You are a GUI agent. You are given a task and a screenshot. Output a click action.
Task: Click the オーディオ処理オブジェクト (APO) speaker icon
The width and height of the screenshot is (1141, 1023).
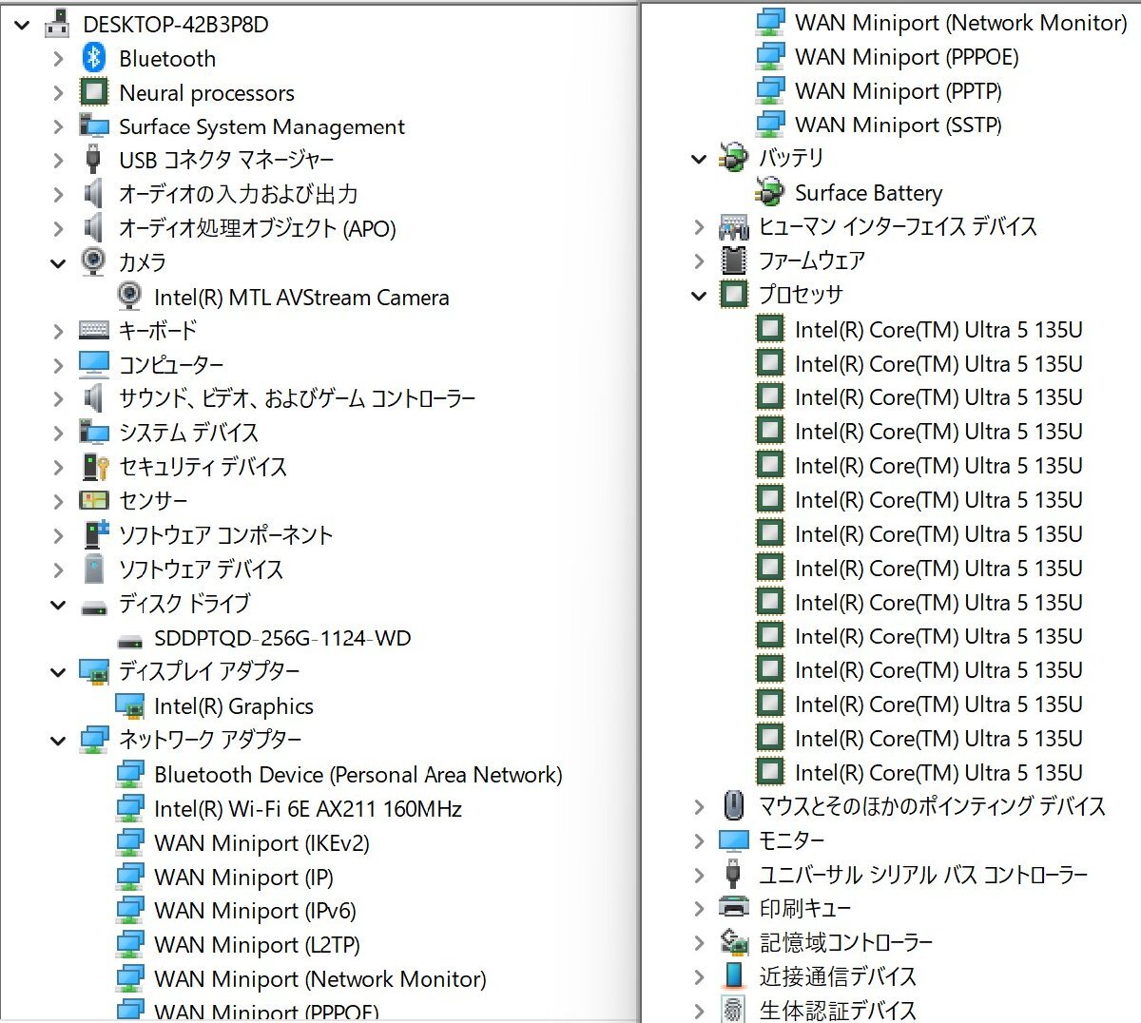[93, 228]
